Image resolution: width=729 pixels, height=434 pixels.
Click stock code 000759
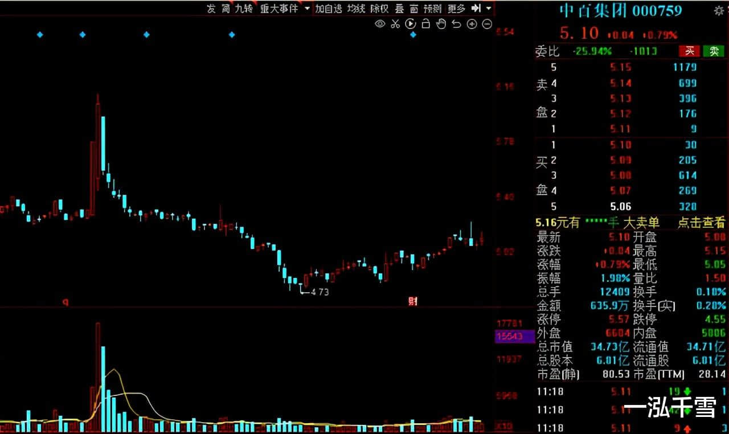657,11
